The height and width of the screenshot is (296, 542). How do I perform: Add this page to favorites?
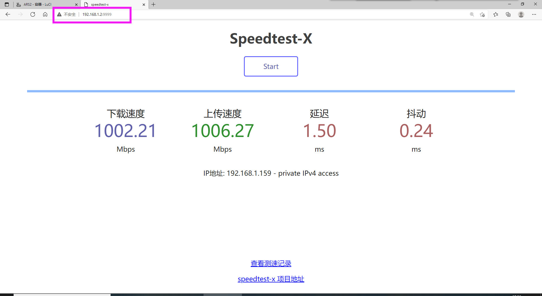coord(482,14)
